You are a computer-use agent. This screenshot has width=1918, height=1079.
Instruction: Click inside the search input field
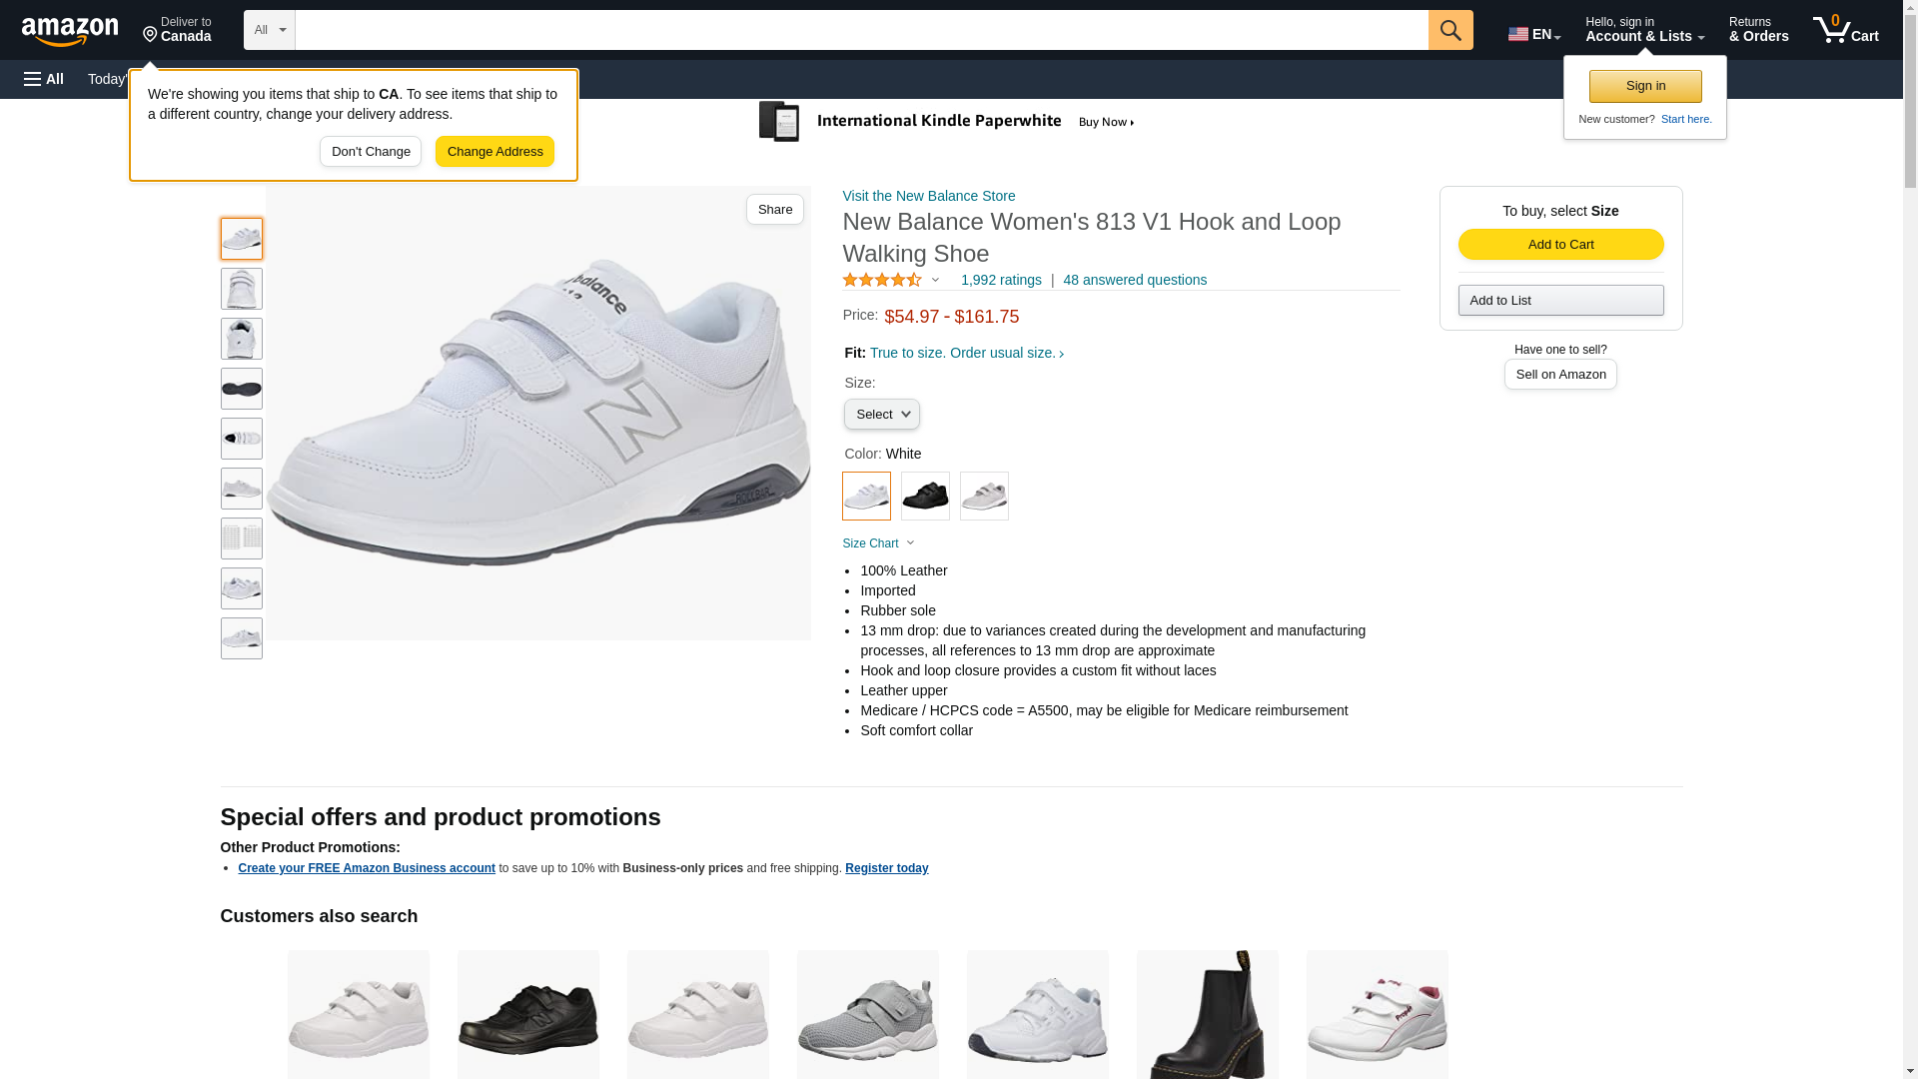tap(861, 30)
